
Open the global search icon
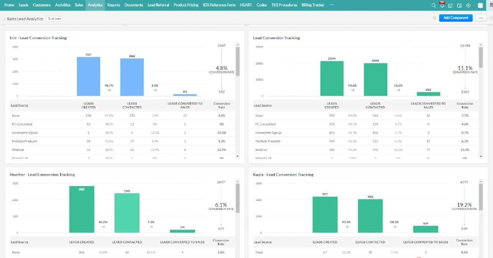tap(435, 5)
